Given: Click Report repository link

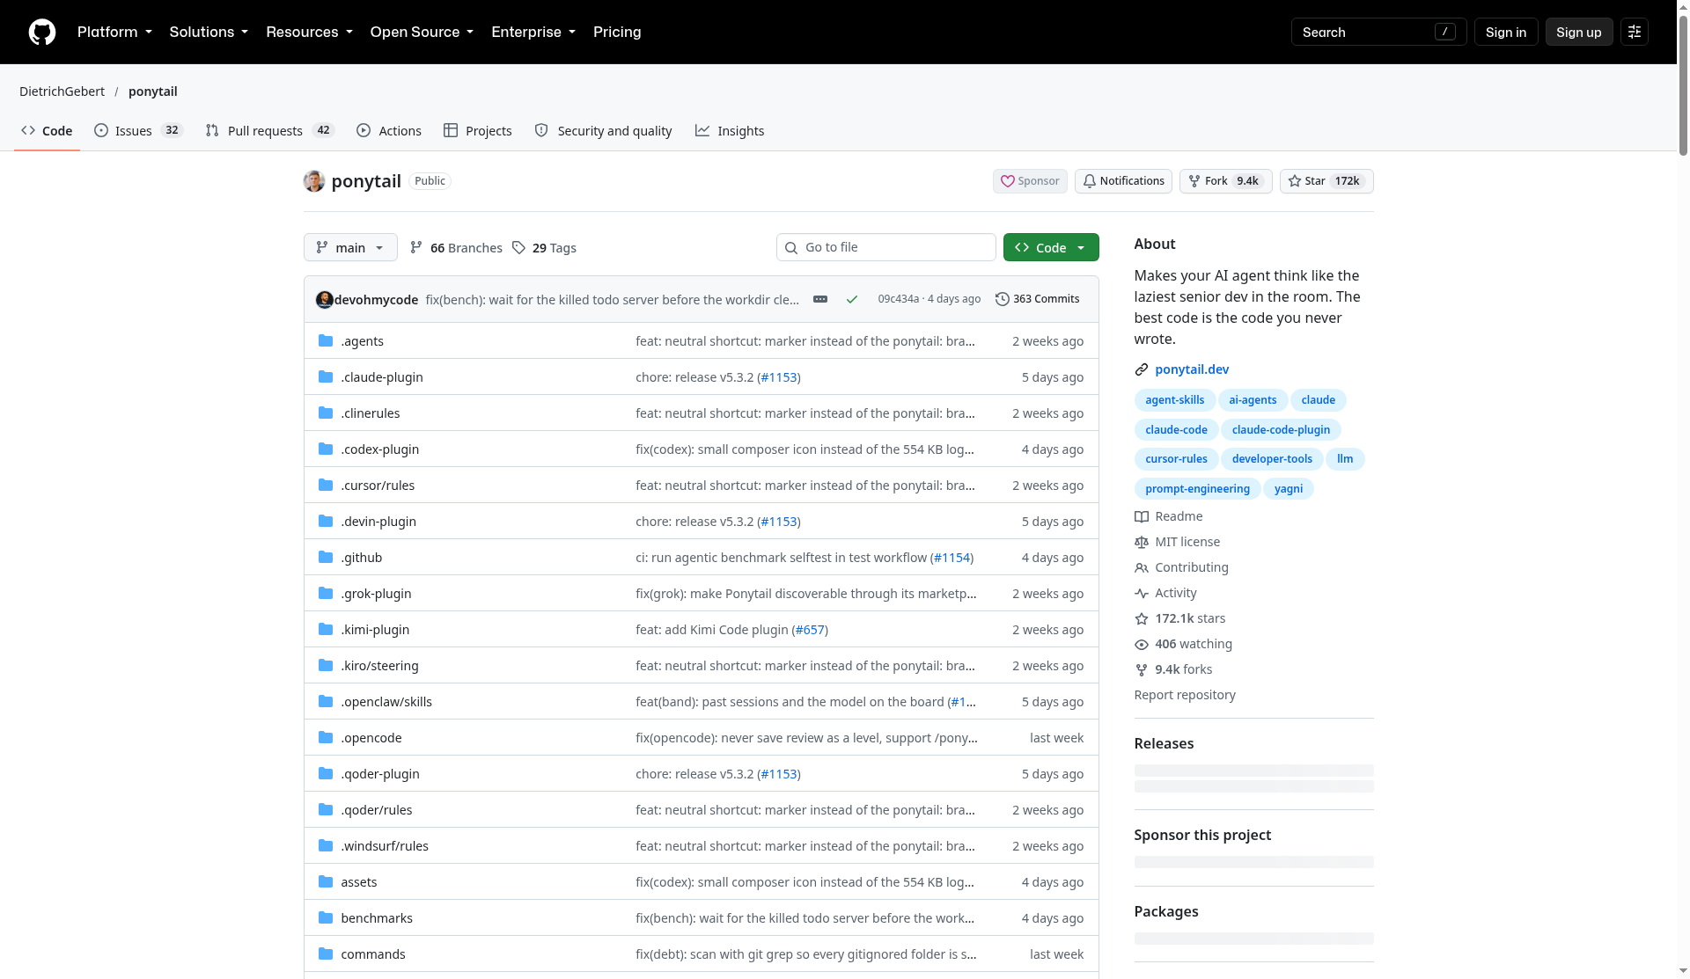Looking at the screenshot, I should point(1185,695).
